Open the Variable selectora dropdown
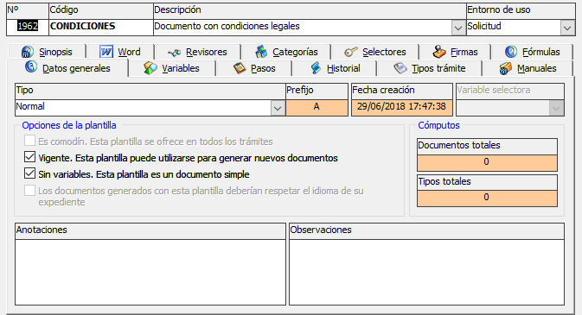The width and height of the screenshot is (582, 315). [556, 108]
